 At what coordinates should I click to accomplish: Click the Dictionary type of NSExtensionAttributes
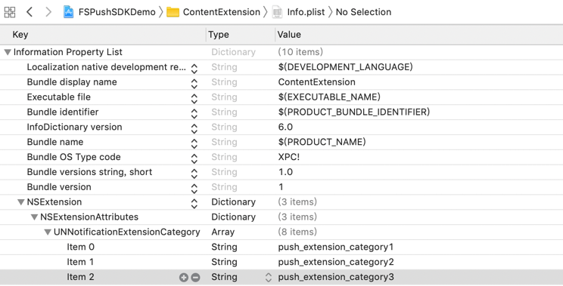pos(233,217)
